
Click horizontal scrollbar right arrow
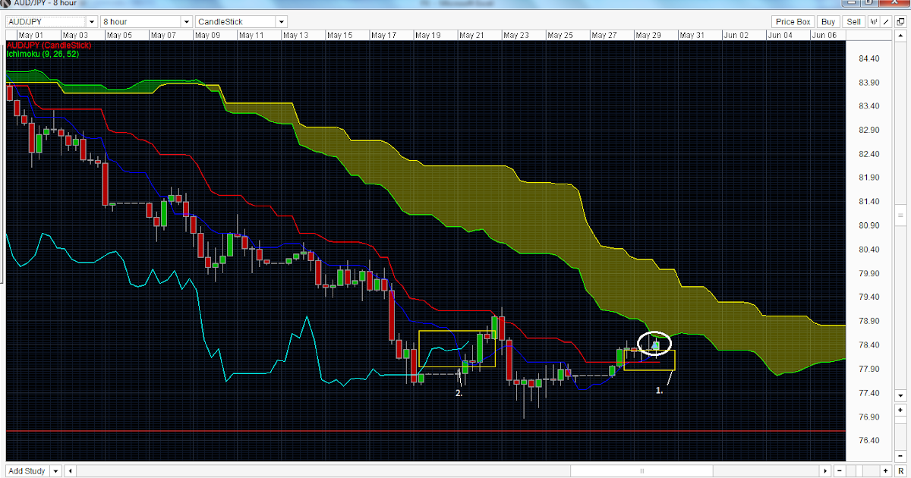tap(826, 470)
